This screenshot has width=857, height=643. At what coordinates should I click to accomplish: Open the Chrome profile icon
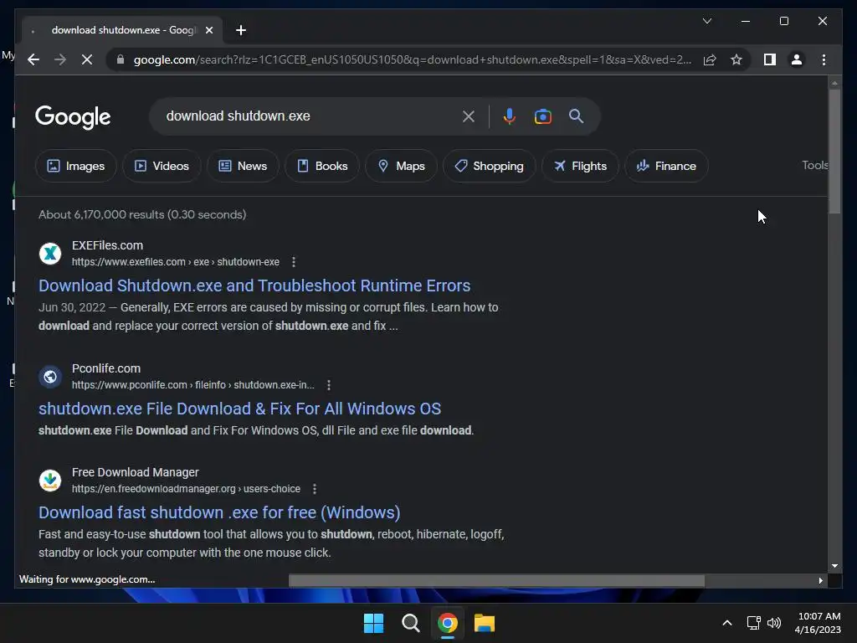tap(797, 59)
